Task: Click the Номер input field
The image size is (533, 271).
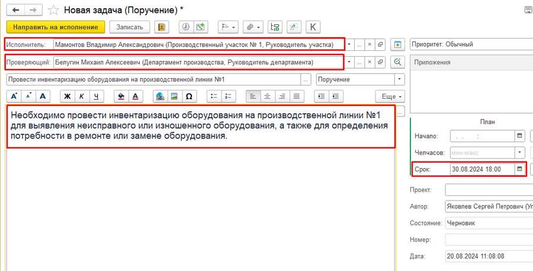Action: point(489,240)
